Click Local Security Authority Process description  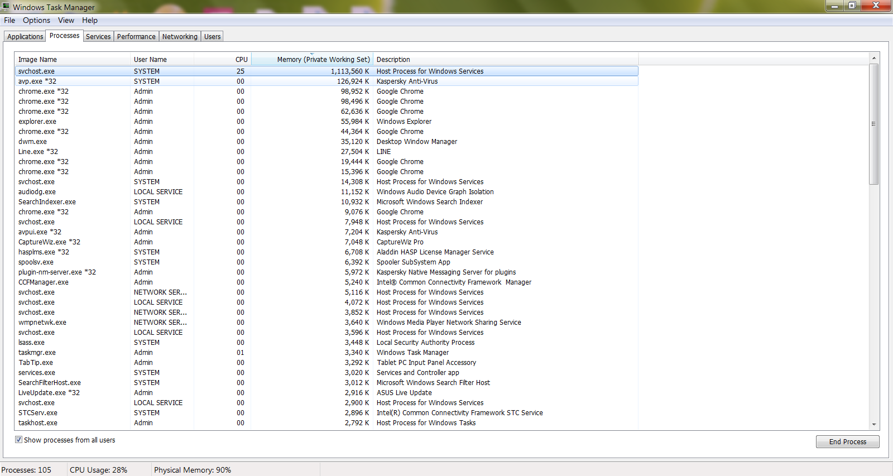tap(425, 342)
